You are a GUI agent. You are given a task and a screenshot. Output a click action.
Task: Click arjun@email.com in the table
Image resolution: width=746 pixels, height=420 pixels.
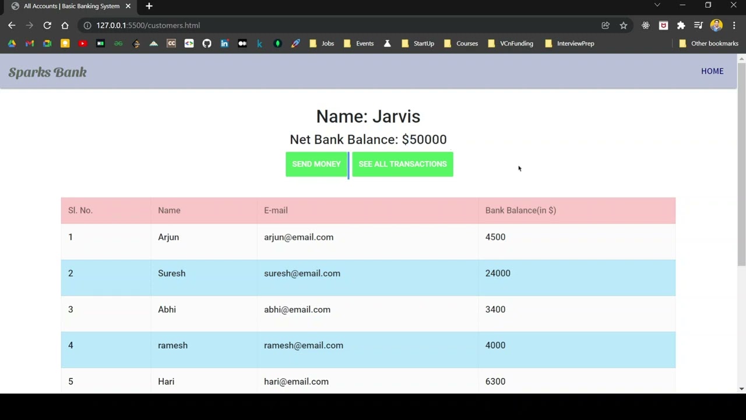point(298,237)
